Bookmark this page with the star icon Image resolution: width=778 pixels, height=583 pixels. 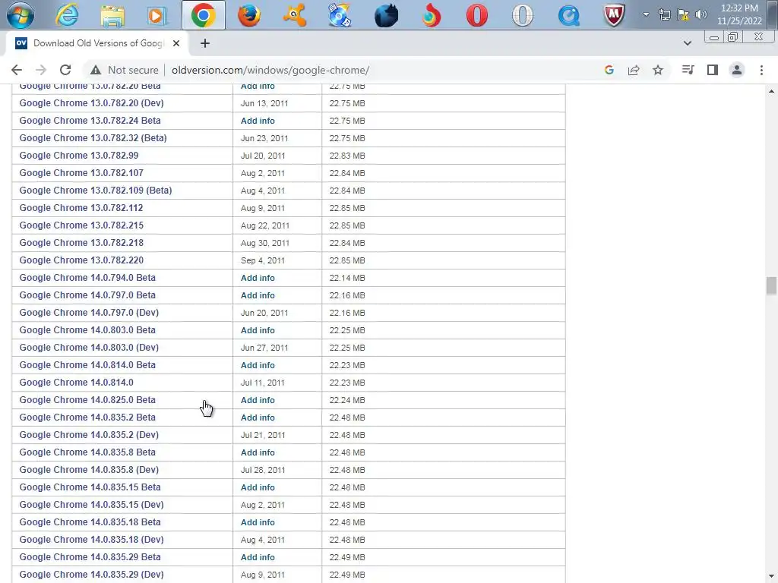(658, 70)
